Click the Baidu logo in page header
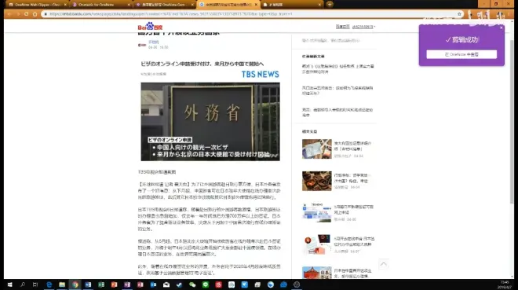The width and height of the screenshot is (518, 290). click(x=150, y=27)
